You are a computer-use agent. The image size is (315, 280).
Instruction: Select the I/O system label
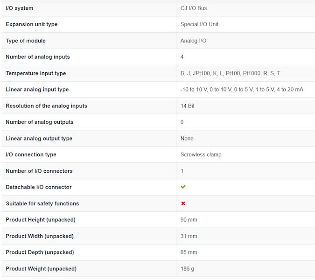pos(20,8)
